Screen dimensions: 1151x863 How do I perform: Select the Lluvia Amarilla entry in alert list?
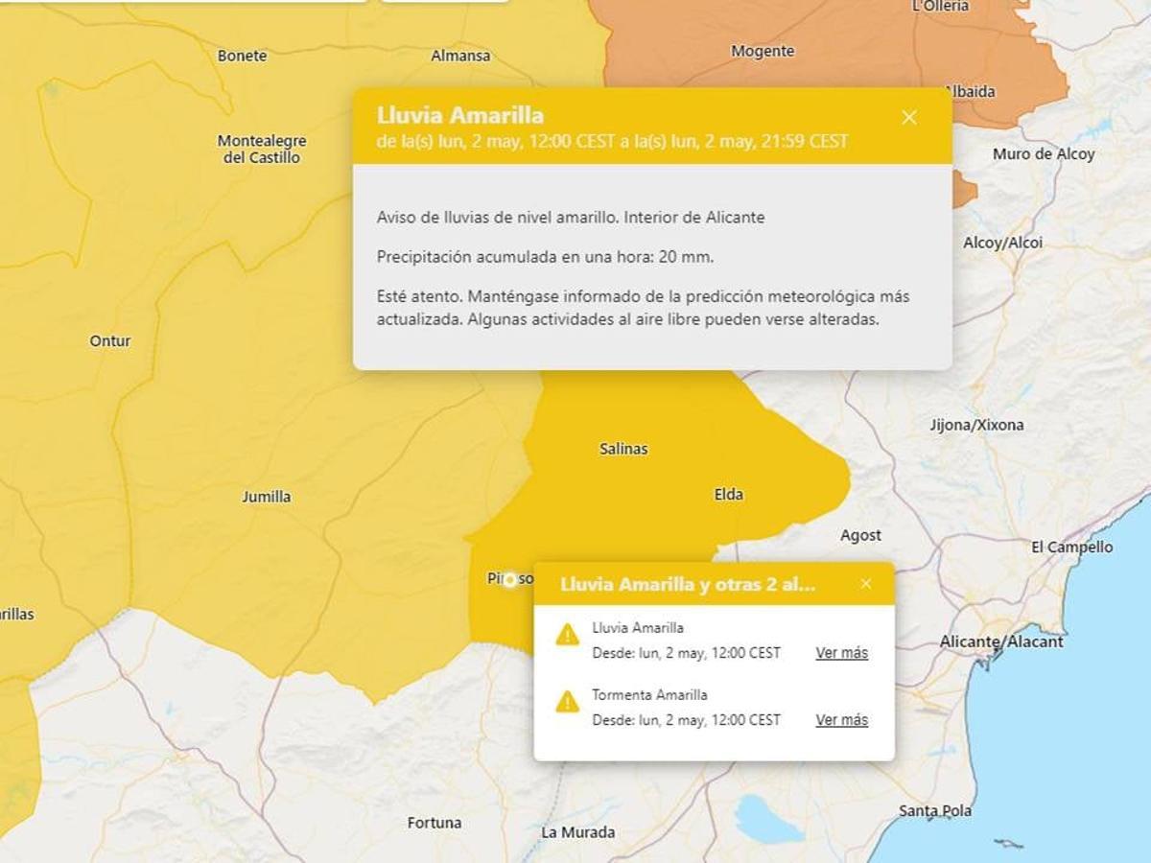click(x=638, y=628)
